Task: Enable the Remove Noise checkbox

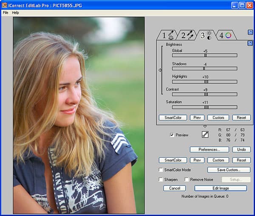Action: (x=187, y=180)
